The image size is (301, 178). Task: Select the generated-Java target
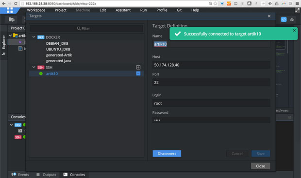(x=58, y=61)
